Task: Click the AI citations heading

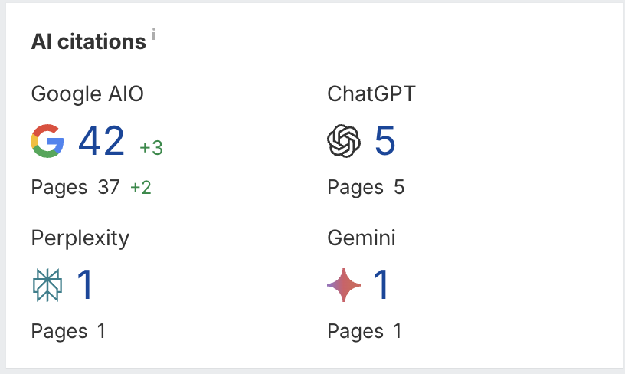Action: 88,42
